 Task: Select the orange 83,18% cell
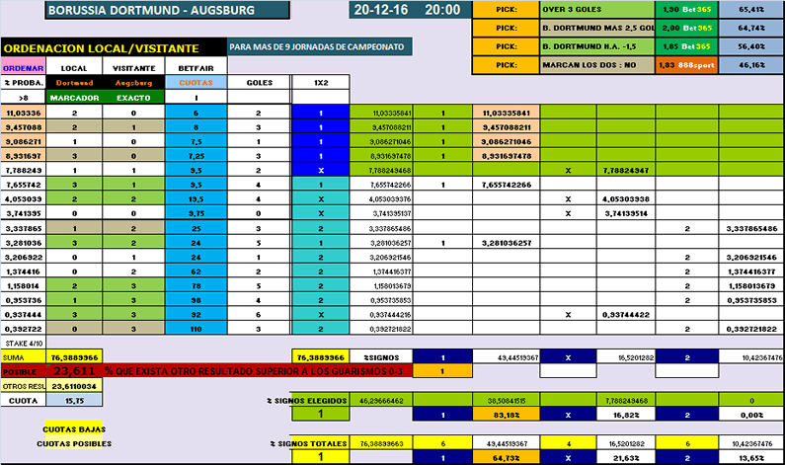coord(507,415)
